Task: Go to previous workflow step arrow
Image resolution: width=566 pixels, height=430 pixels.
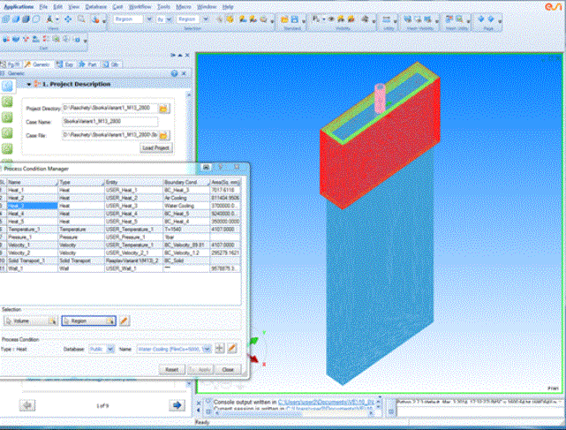Action: click(x=27, y=405)
